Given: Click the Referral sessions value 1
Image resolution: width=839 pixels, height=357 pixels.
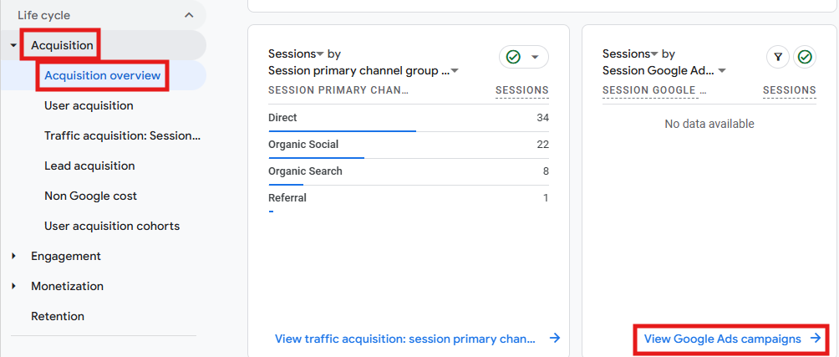Looking at the screenshot, I should (546, 198).
